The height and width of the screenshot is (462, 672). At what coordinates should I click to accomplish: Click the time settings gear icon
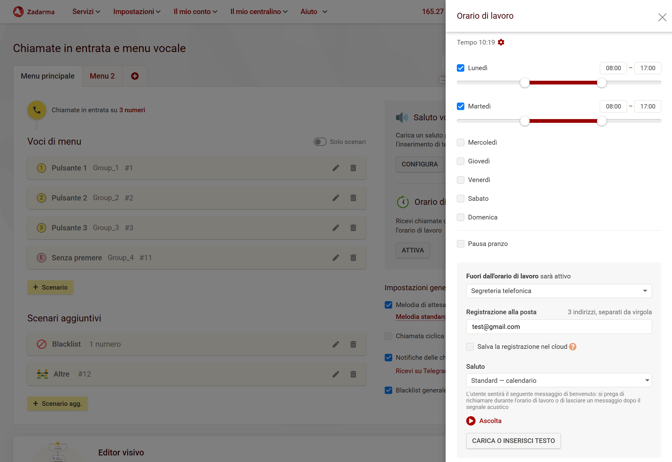tap(501, 42)
